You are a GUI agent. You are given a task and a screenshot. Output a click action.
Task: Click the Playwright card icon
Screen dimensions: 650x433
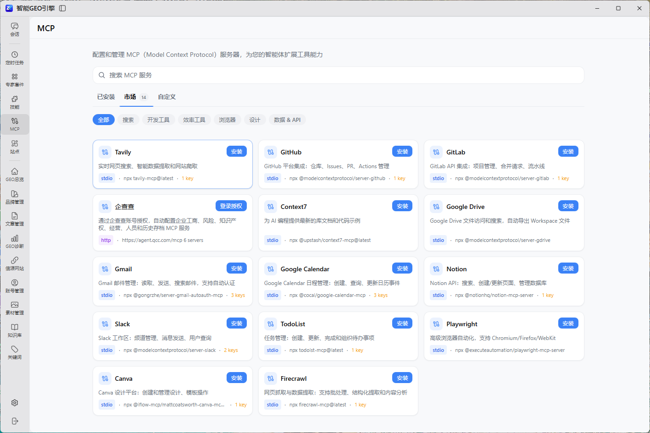tap(436, 324)
